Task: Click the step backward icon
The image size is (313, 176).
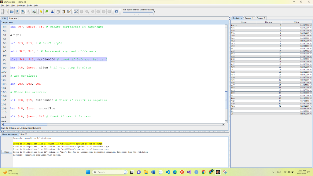Action: tap(93, 12)
